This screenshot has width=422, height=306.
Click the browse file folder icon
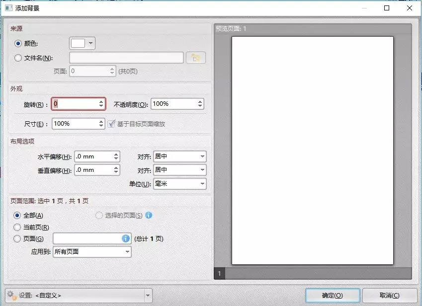(196, 58)
